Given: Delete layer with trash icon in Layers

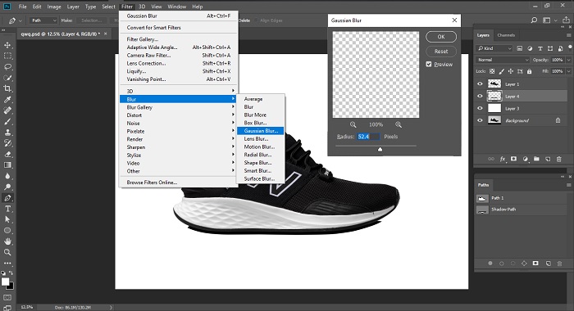Looking at the screenshot, I should click(559, 159).
